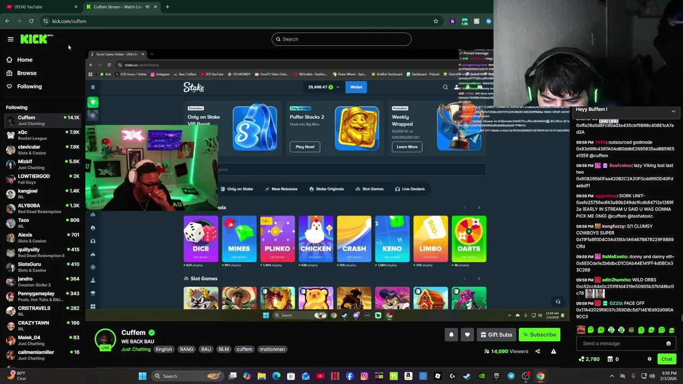The width and height of the screenshot is (683, 384).
Task: Open Steam from the taskbar
Action: point(466,376)
